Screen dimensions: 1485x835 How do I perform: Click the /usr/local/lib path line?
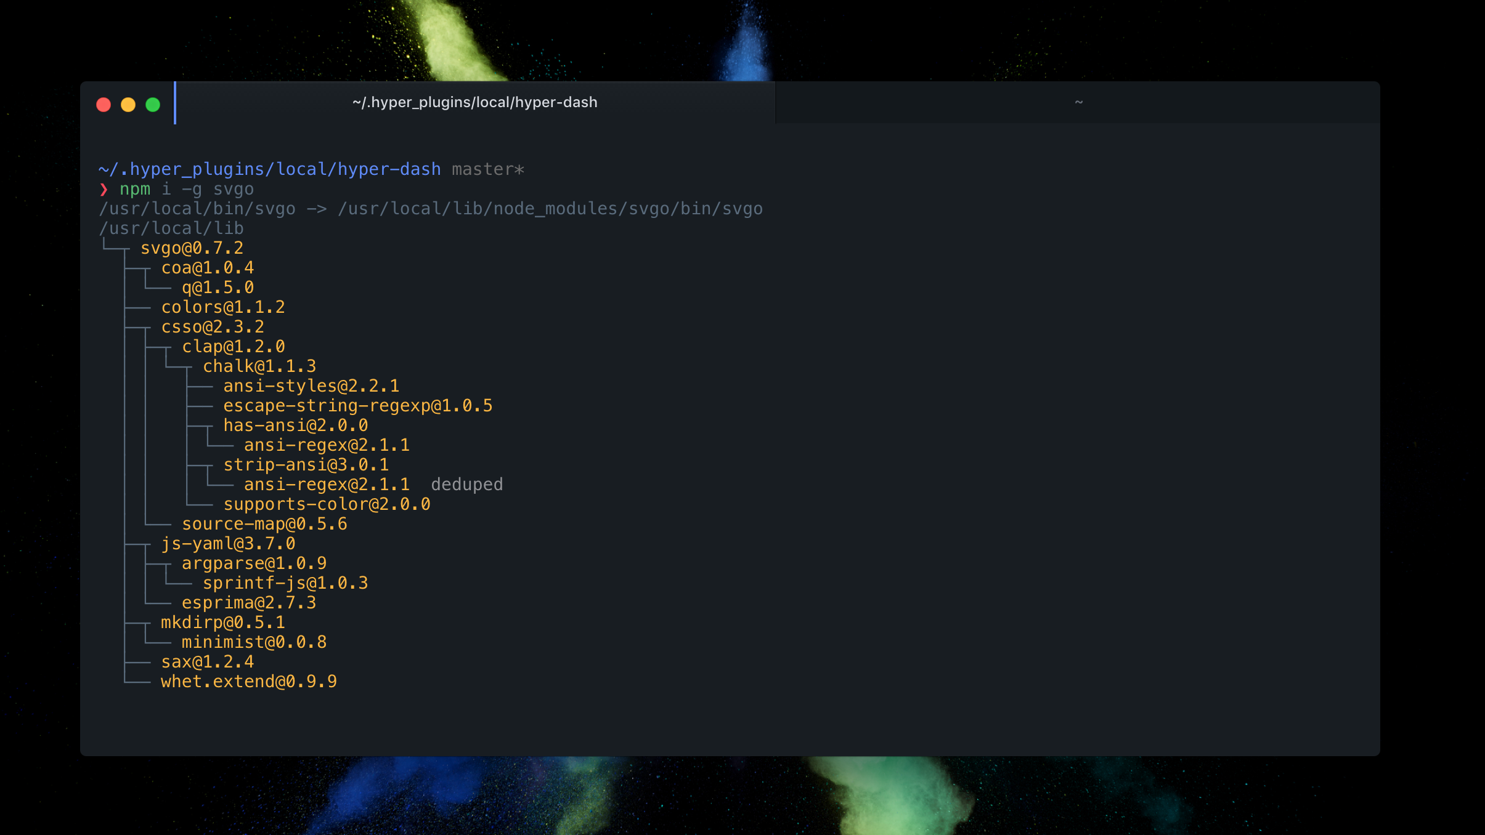(171, 228)
